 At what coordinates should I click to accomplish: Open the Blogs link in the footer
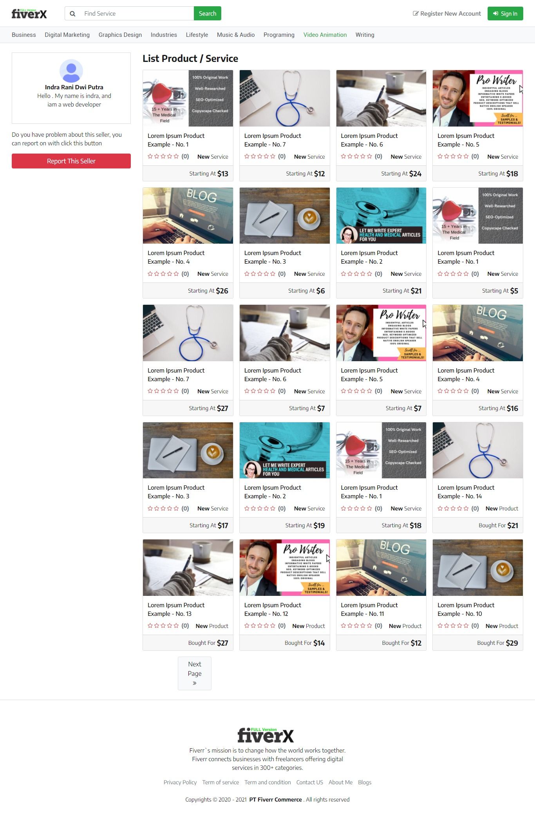click(365, 782)
